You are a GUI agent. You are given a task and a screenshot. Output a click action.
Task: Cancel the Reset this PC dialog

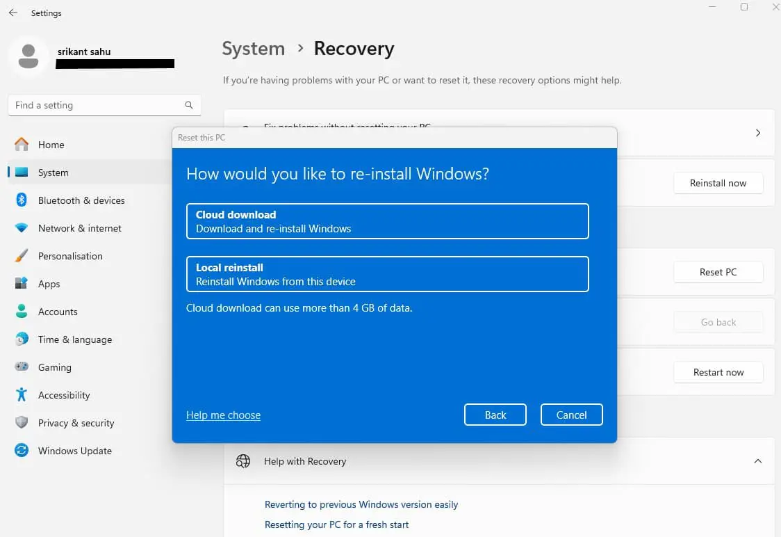click(x=571, y=415)
